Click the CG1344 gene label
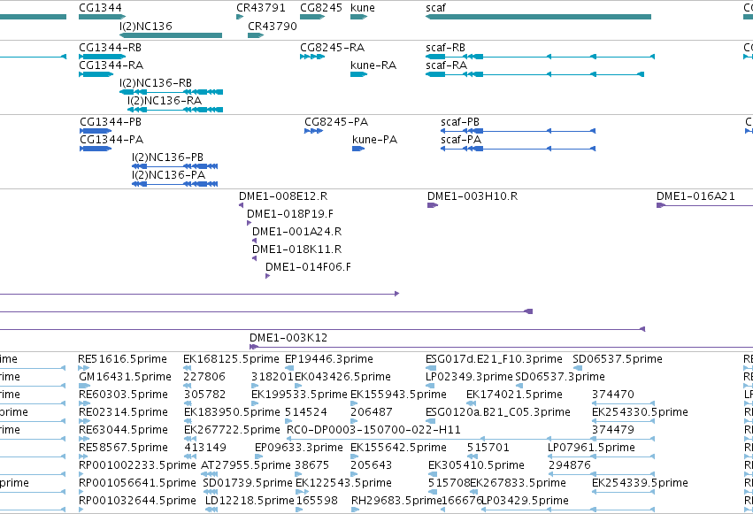 tap(100, 8)
